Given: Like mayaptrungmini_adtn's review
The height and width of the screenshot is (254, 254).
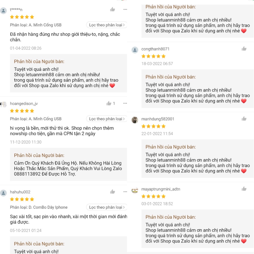Looking at the screenshot, I should 244,189.
